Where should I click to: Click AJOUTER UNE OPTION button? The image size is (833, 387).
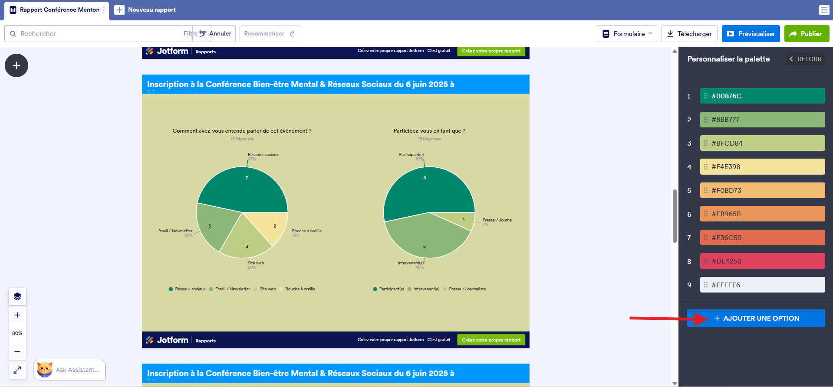(756, 318)
